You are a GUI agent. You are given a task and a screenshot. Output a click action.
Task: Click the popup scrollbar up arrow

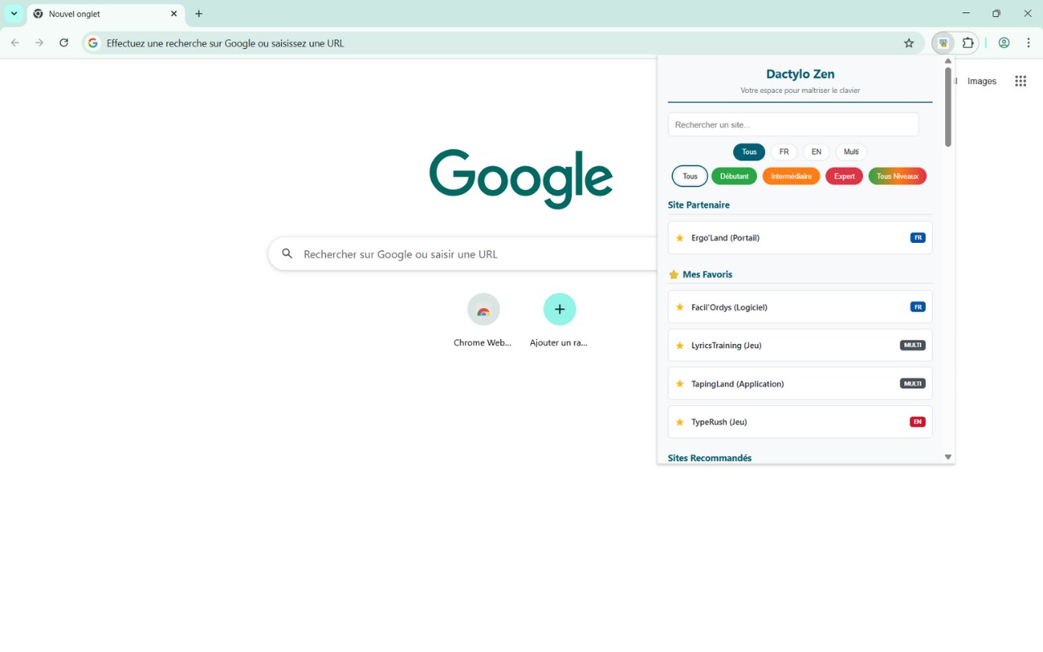coord(948,61)
